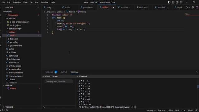This screenshot has width=199, height=112.
Task: Select table.exe in explorer
Action: (14, 39)
